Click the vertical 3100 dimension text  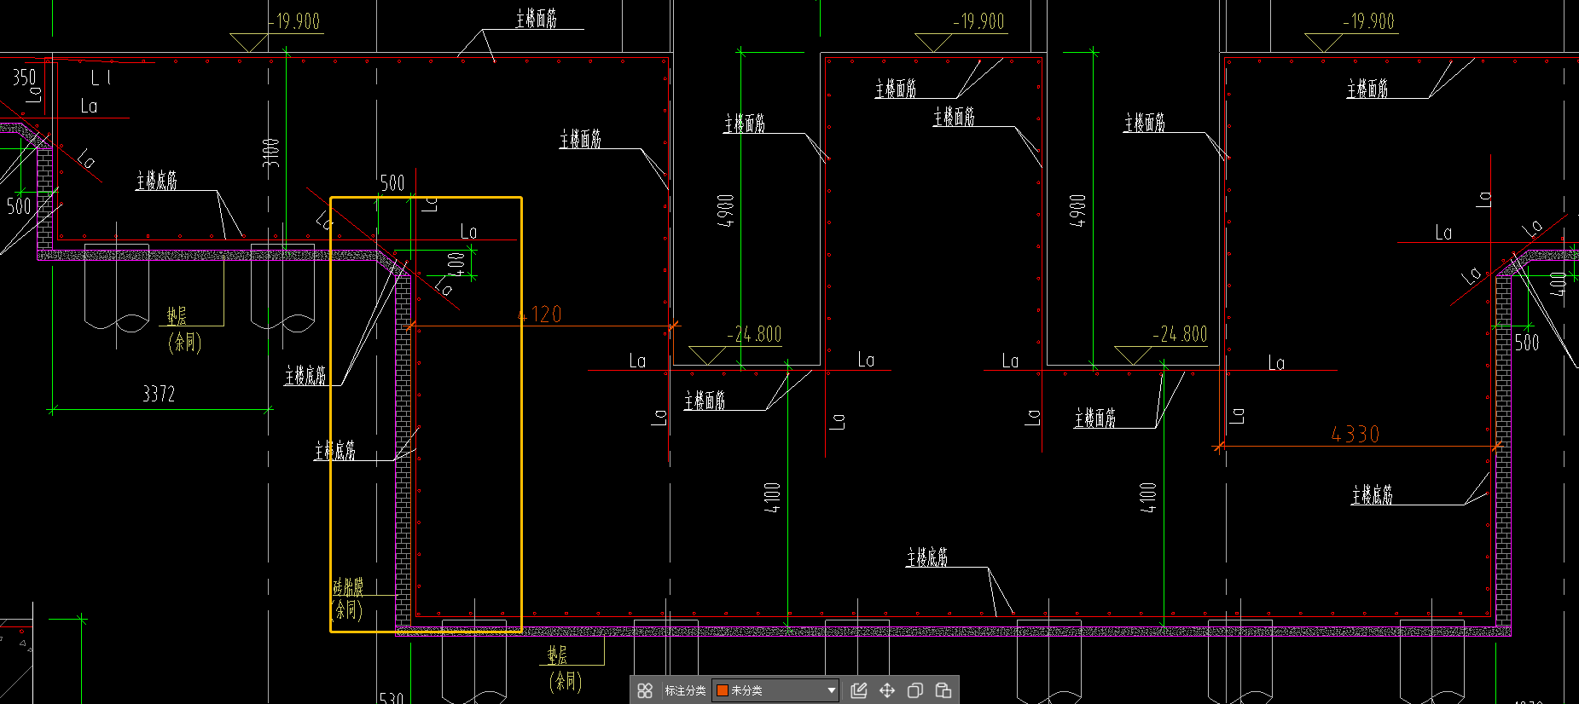pos(270,153)
